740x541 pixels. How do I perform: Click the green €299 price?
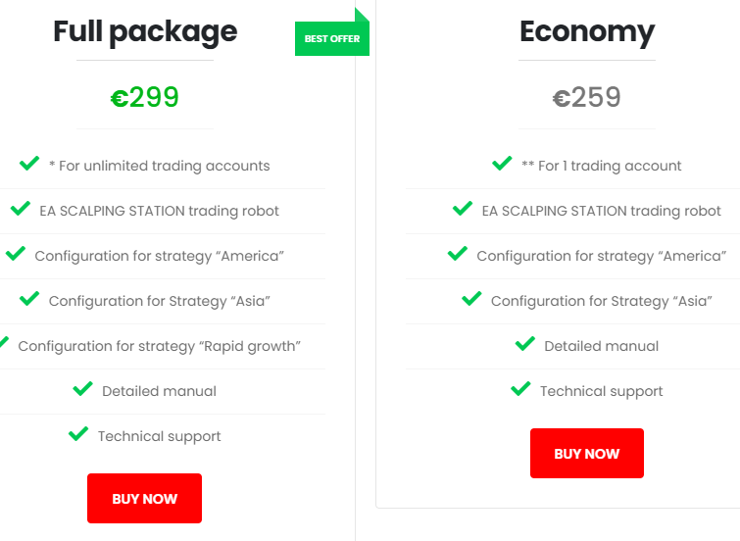(145, 97)
